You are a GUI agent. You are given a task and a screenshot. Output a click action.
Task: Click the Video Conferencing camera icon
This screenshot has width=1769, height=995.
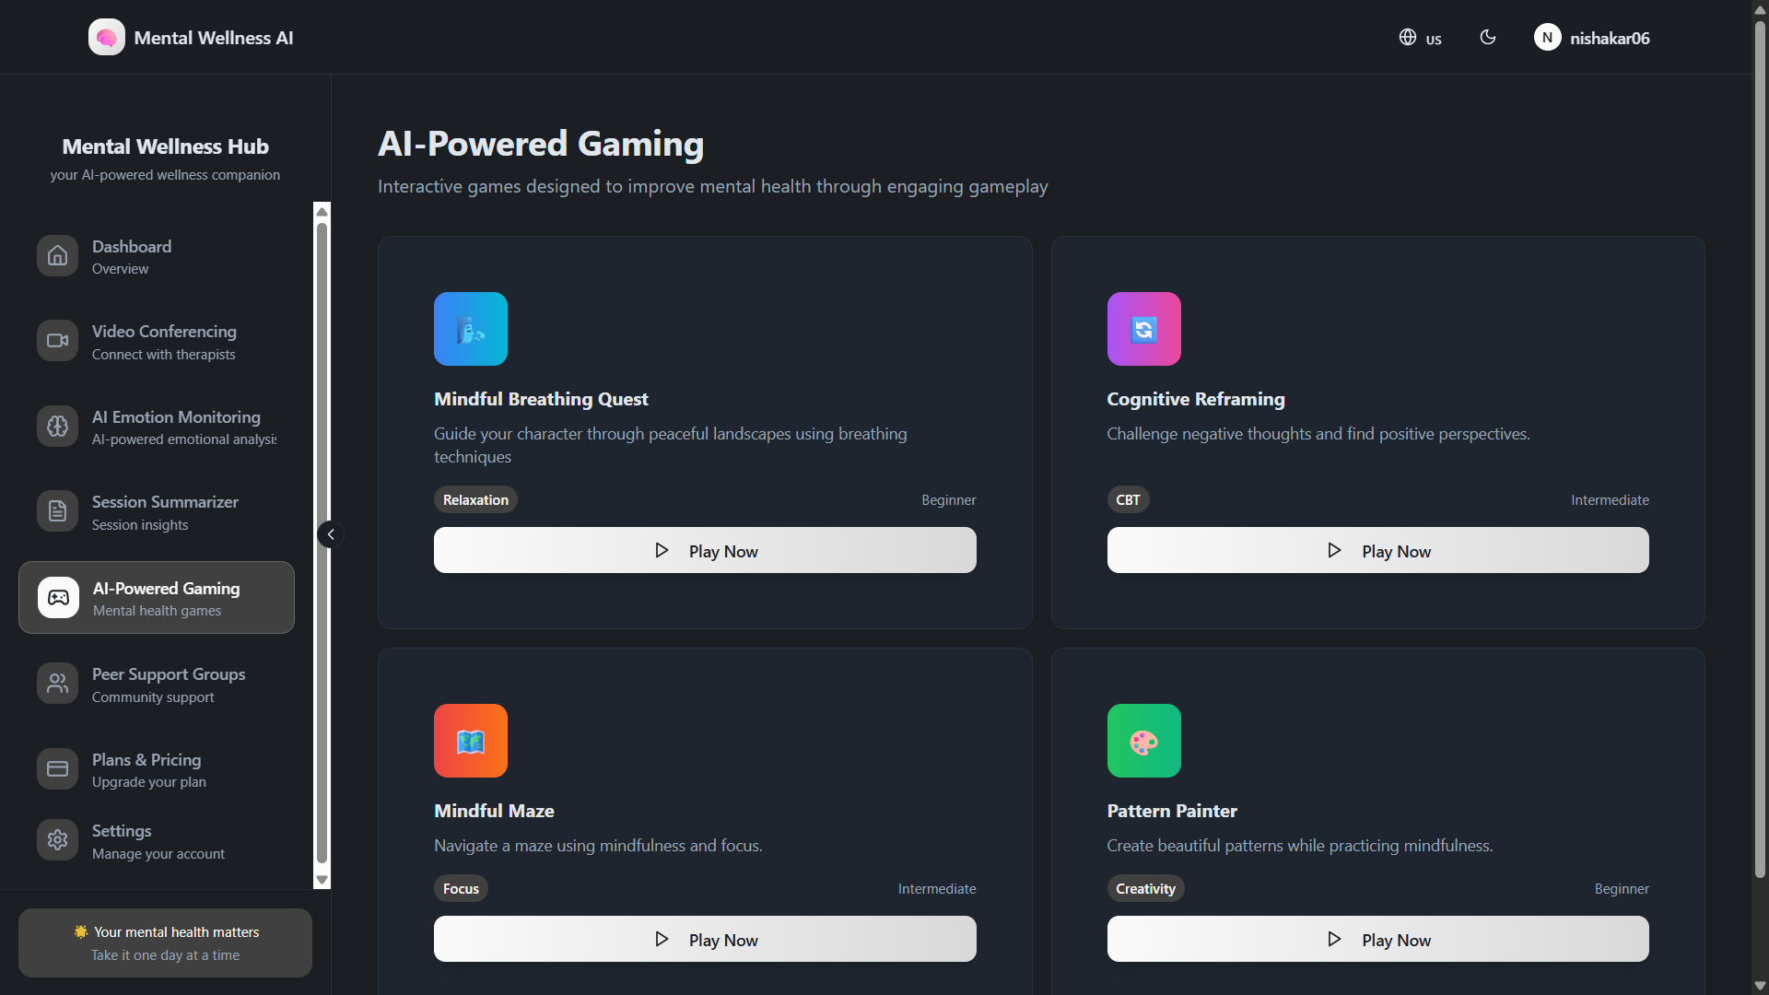tap(57, 341)
